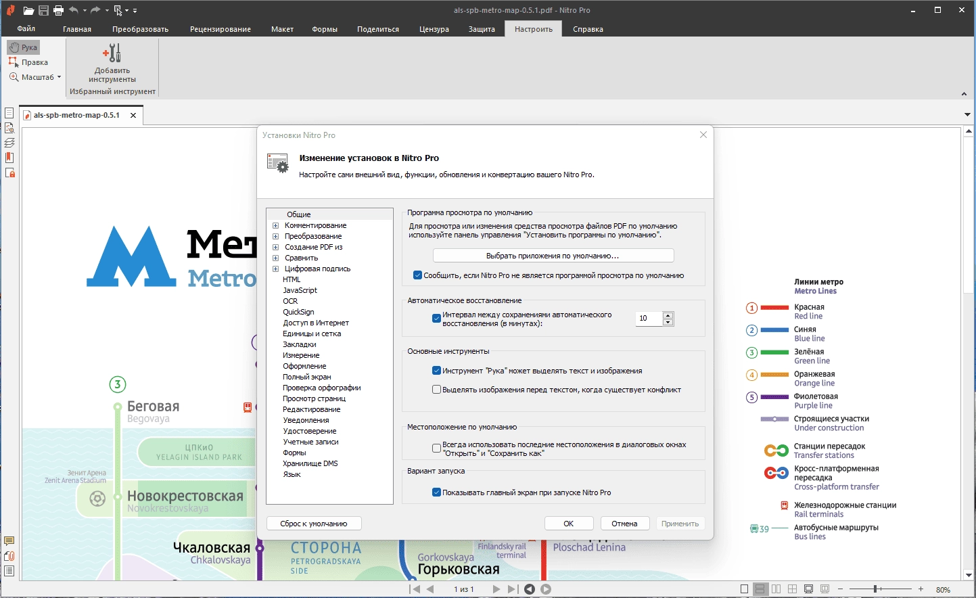Uncheck 'Показывать главный экран при запуске' checkbox
Screen dimensions: 976x598
436,492
